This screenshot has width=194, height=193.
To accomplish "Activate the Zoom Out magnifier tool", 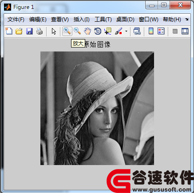I will [77, 31].
